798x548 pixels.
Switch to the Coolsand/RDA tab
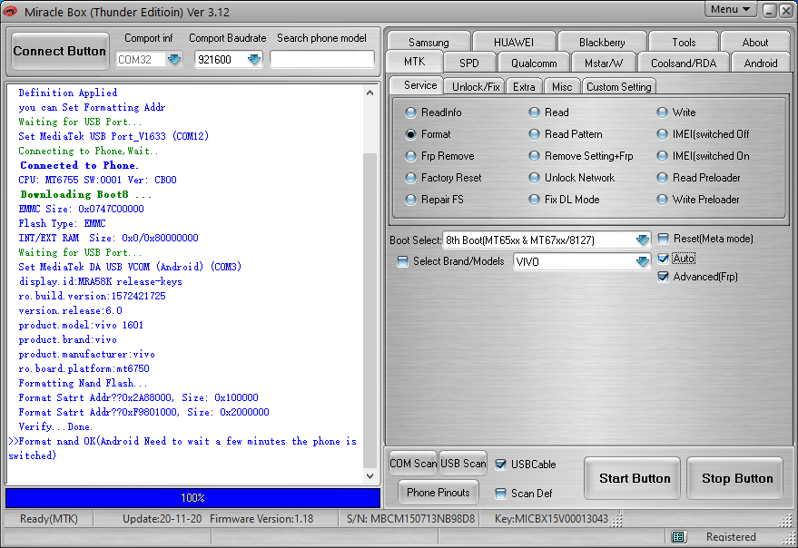(684, 64)
